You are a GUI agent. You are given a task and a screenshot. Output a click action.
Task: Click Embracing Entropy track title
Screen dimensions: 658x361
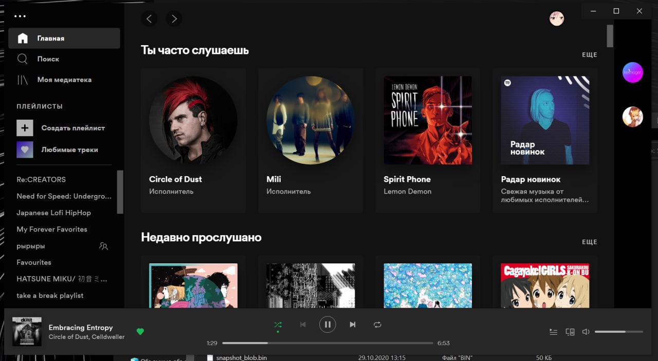coord(81,328)
